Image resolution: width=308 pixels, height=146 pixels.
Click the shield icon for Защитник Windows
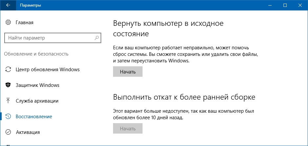point(8,85)
